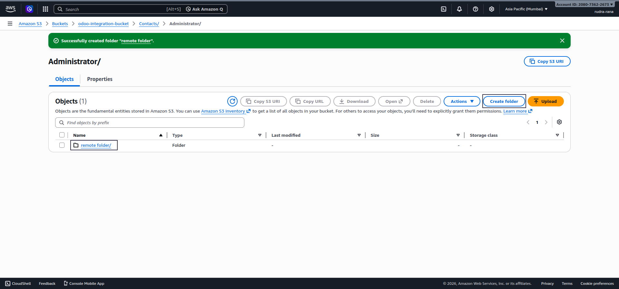Open the notifications bell
The height and width of the screenshot is (289, 619).
[x=459, y=9]
